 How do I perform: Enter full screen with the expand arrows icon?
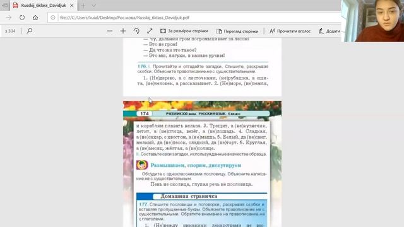coord(150,31)
